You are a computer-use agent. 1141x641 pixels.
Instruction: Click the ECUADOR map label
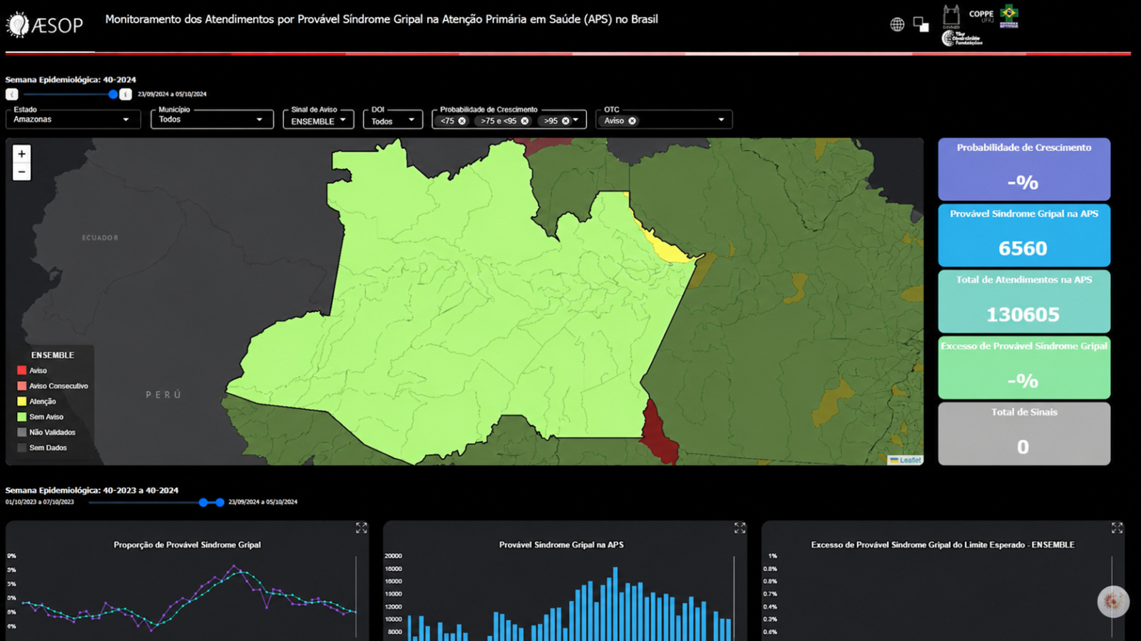(100, 238)
